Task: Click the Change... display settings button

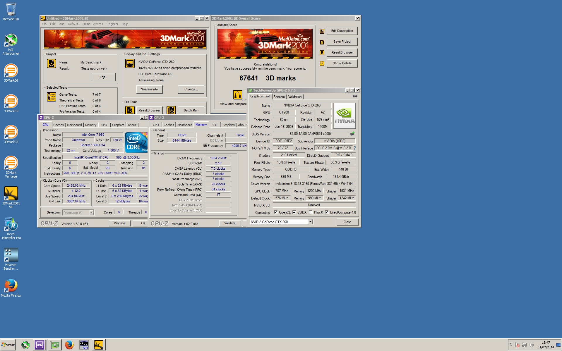Action: tap(191, 90)
